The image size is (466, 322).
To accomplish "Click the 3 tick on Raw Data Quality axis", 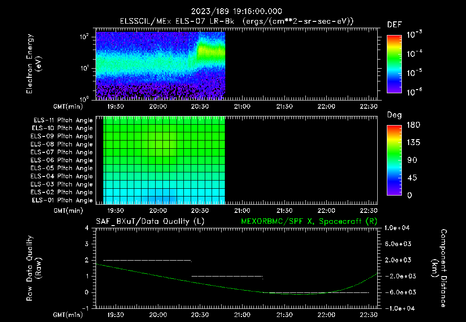I will point(86,244).
